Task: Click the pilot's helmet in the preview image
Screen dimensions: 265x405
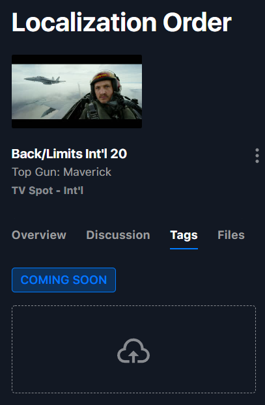Action: coord(105,79)
